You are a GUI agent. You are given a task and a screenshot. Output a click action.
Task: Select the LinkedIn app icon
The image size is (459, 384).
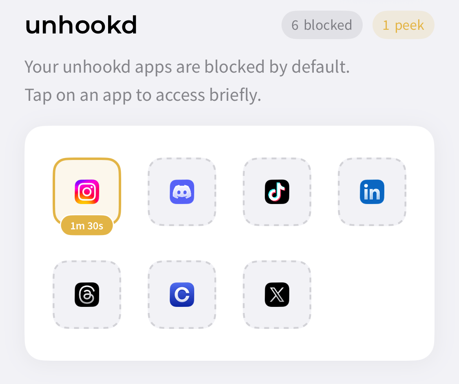click(x=372, y=192)
